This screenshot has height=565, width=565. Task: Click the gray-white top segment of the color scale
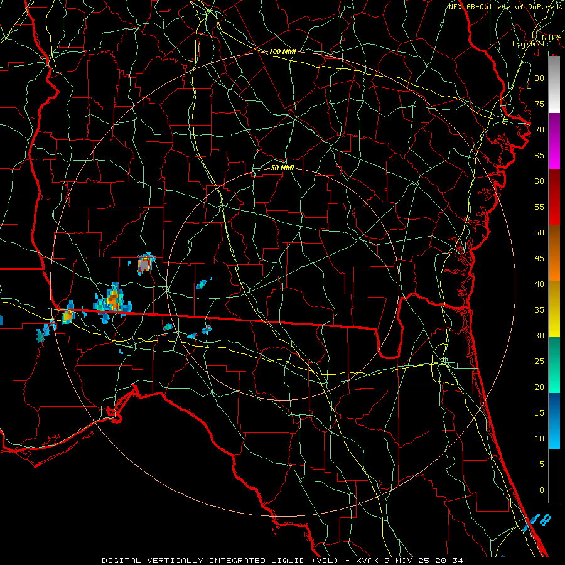pos(554,84)
